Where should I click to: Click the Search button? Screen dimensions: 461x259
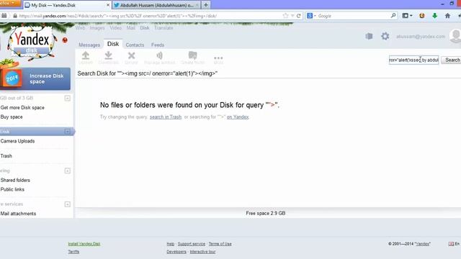[452, 60]
